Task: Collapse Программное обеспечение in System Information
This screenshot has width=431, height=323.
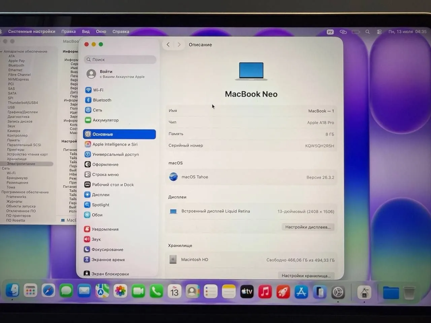Action: coord(1,192)
